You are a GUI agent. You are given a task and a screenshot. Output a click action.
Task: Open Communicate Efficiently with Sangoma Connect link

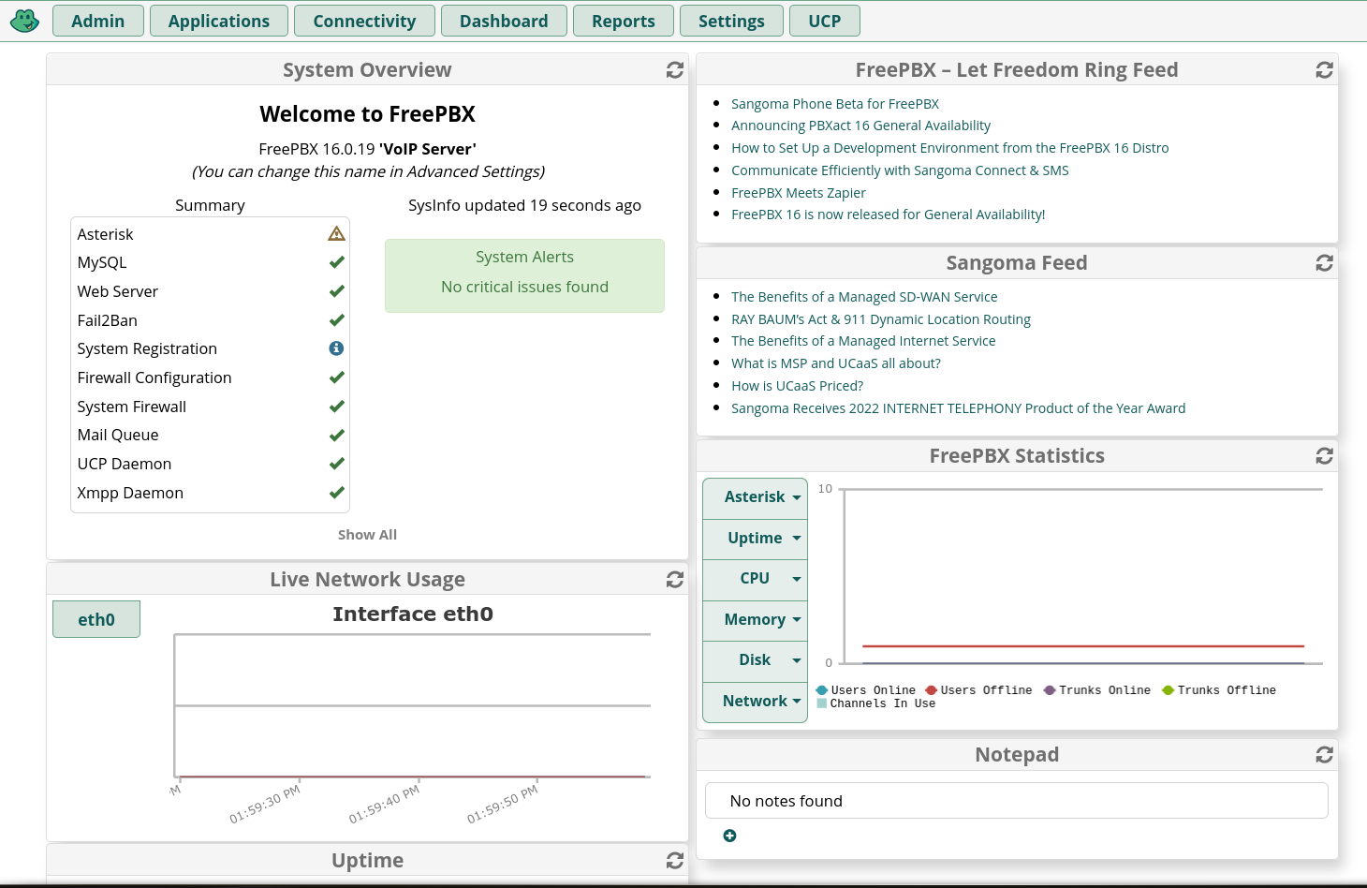900,170
